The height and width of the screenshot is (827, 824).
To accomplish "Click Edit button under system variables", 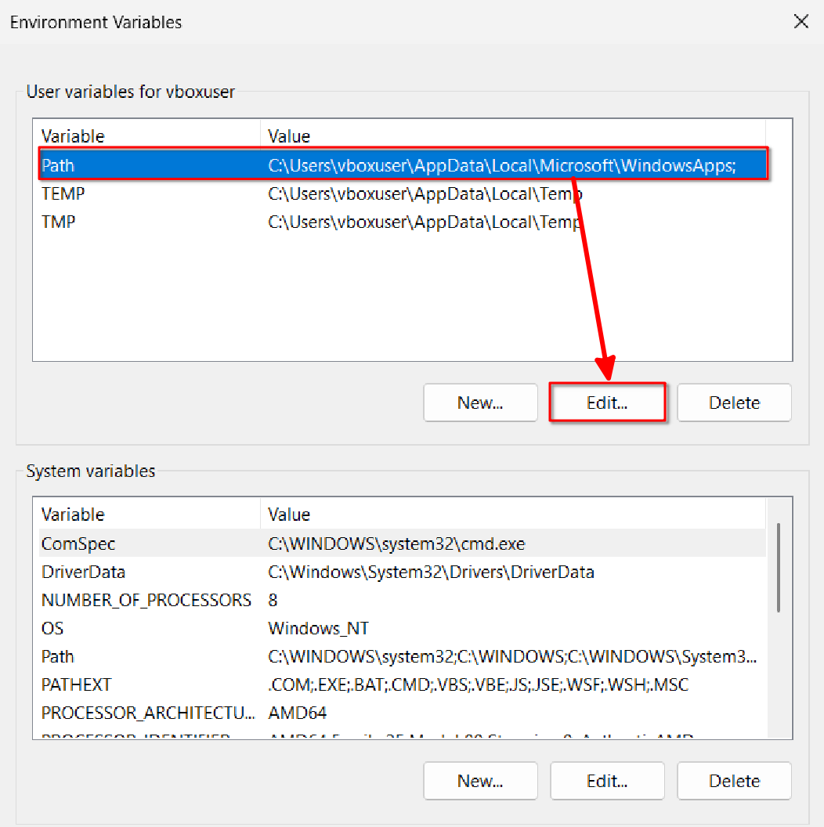I will click(x=607, y=781).
